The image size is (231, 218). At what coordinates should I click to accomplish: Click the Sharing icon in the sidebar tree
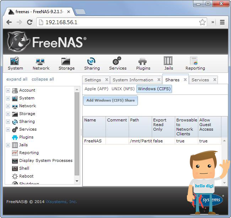point(15,122)
